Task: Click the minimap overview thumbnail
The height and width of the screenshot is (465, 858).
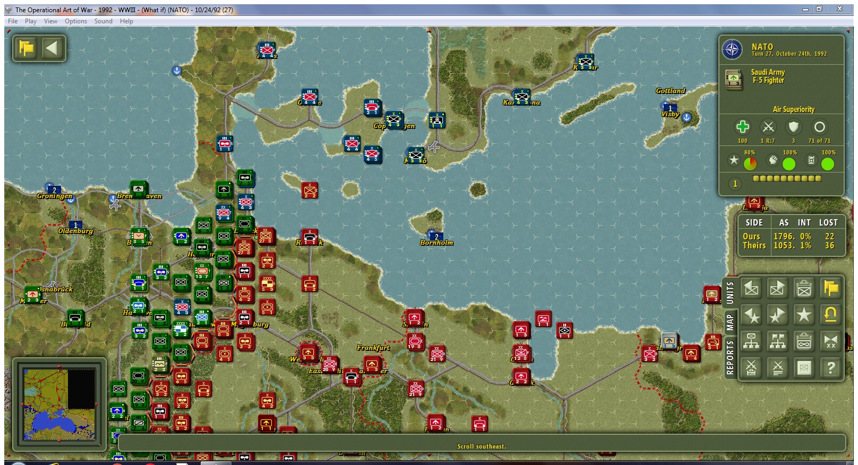Action: coord(59,404)
